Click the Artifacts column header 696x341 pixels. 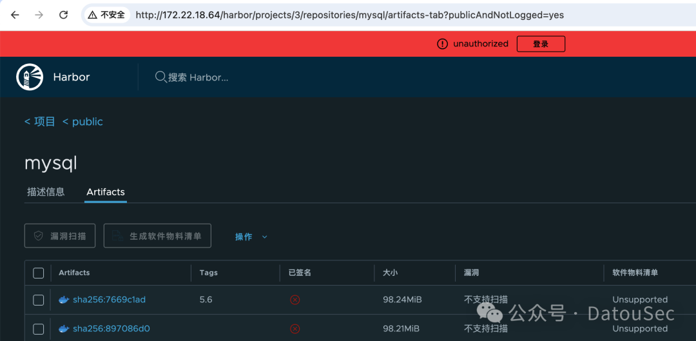(74, 273)
